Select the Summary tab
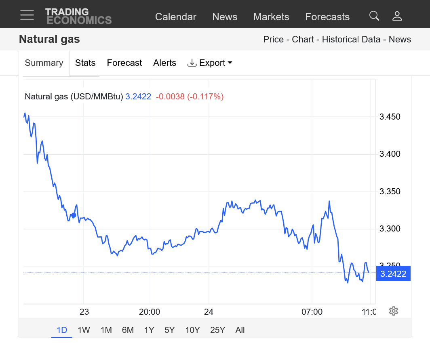Screen dimensions: 430x364 pyautogui.click(x=44, y=63)
